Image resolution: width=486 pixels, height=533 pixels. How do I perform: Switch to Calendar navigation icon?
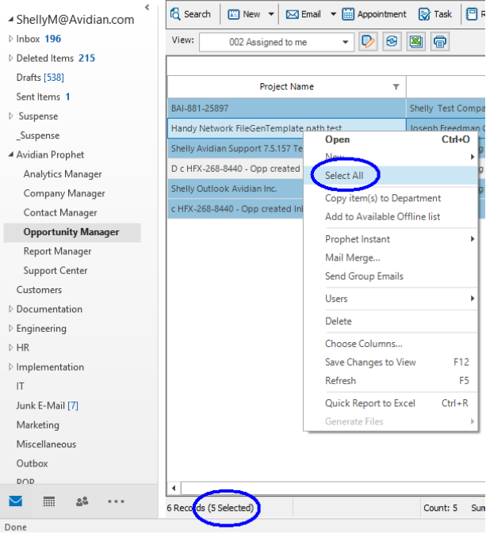[49, 501]
